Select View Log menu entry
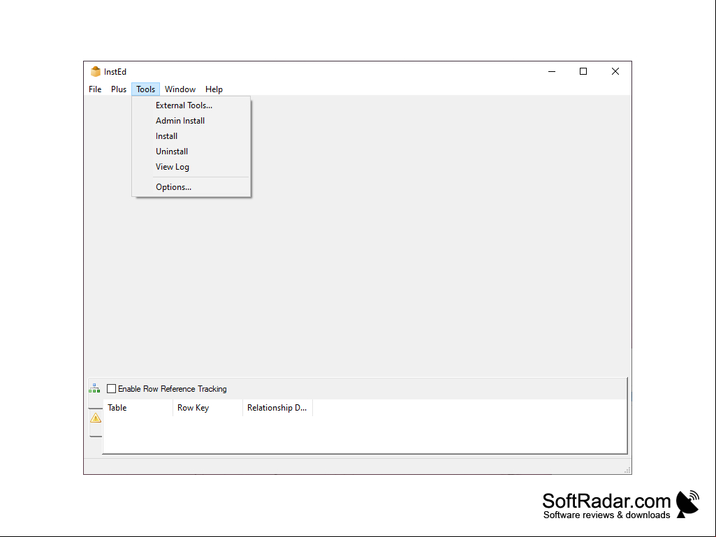 (191, 167)
